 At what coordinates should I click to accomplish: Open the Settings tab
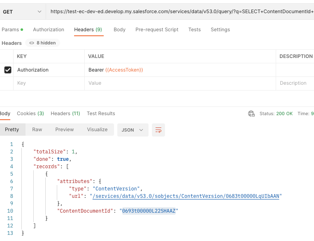click(x=220, y=30)
